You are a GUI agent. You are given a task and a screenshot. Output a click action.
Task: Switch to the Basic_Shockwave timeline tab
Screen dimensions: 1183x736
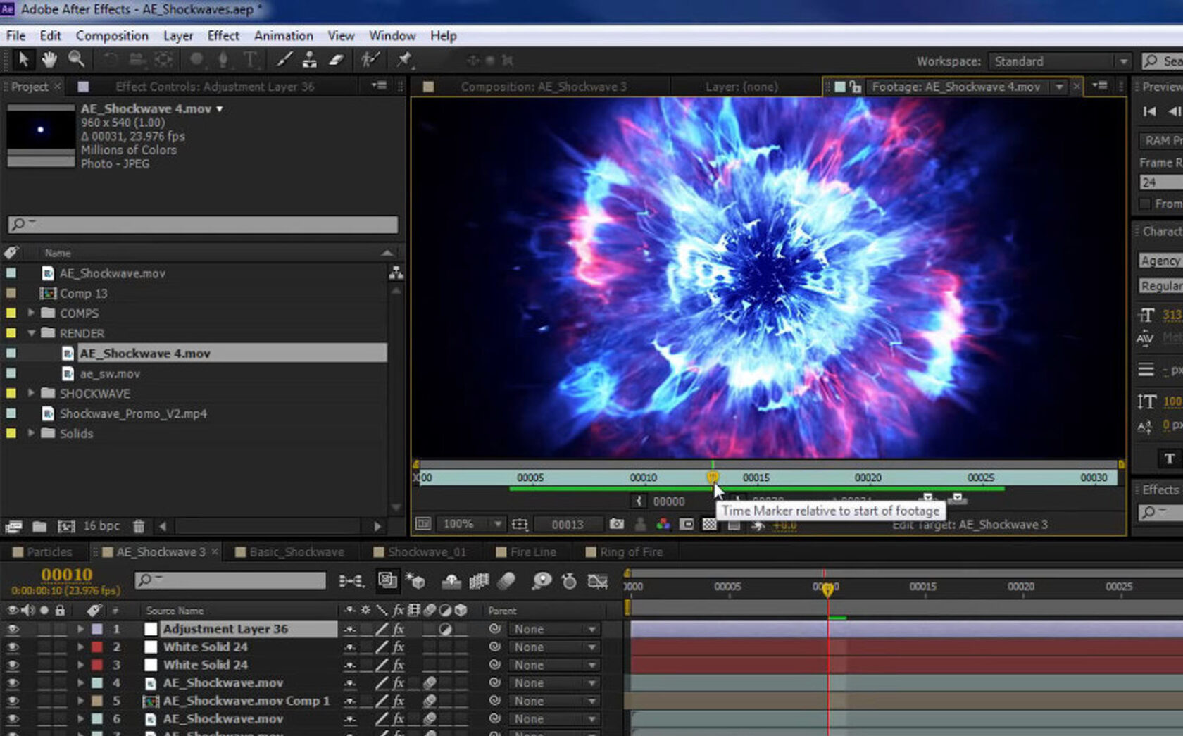tap(296, 552)
